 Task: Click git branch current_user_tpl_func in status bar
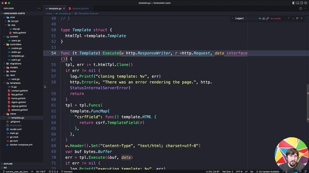[15, 172]
